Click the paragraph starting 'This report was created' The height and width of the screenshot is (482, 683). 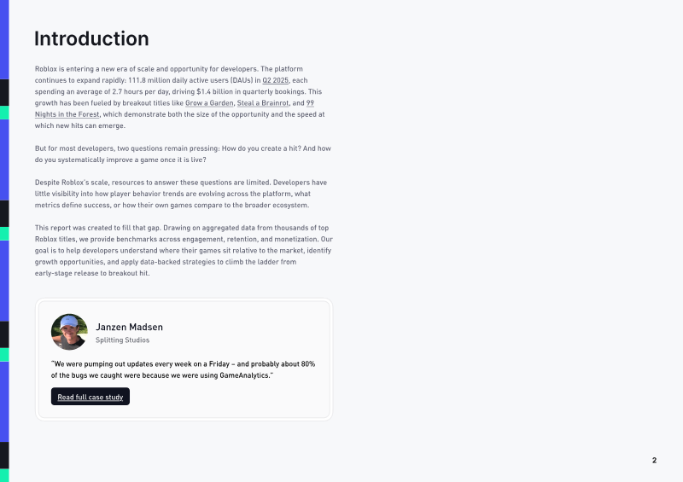(x=184, y=250)
